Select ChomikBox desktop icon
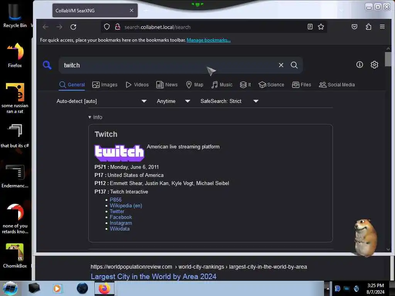 (15, 256)
